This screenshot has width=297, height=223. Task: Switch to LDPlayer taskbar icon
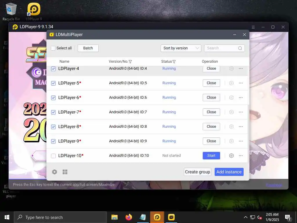(x=157, y=217)
